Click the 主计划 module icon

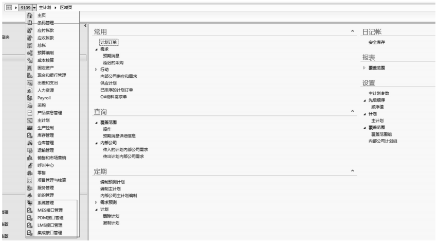(30, 120)
